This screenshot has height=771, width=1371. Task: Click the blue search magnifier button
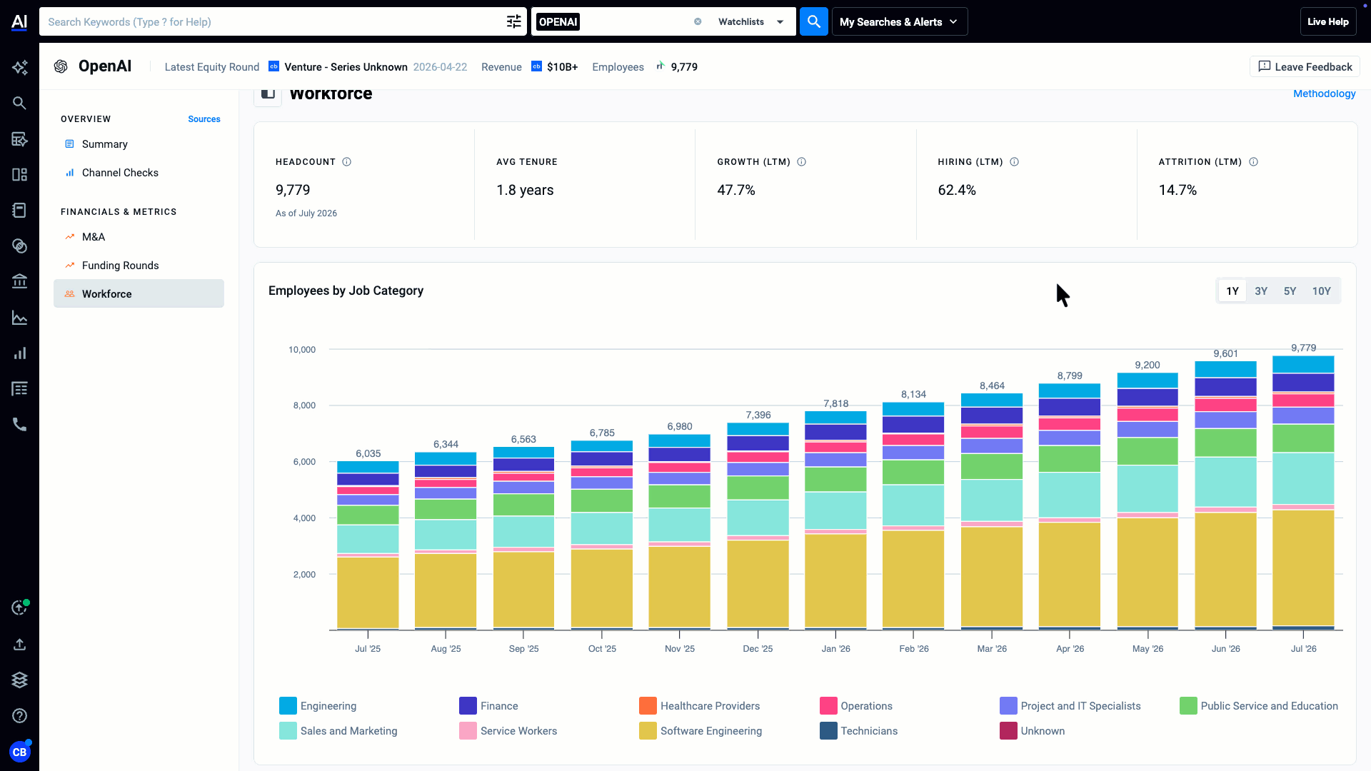click(813, 21)
